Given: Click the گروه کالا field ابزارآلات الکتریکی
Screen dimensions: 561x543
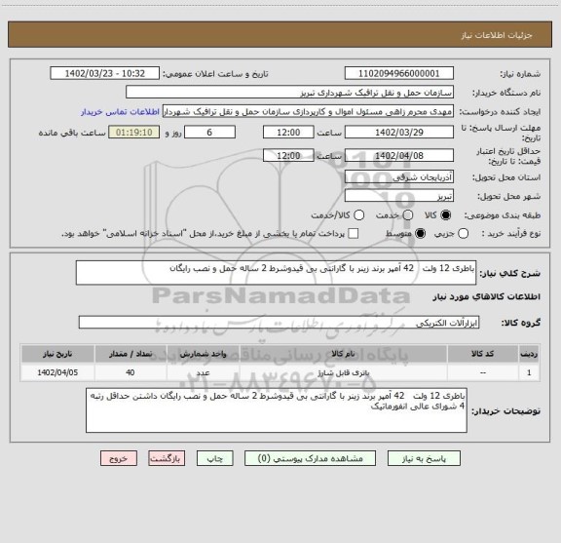Looking at the screenshot, I should pyautogui.click(x=280, y=323).
